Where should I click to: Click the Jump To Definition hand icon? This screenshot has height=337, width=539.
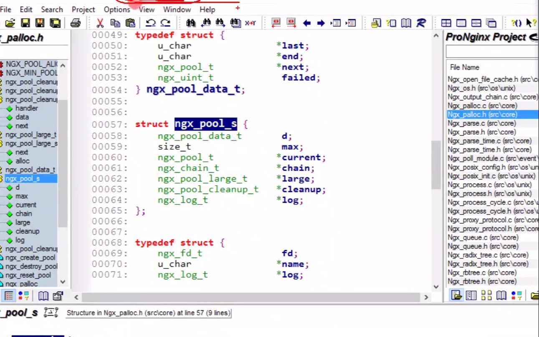376,23
